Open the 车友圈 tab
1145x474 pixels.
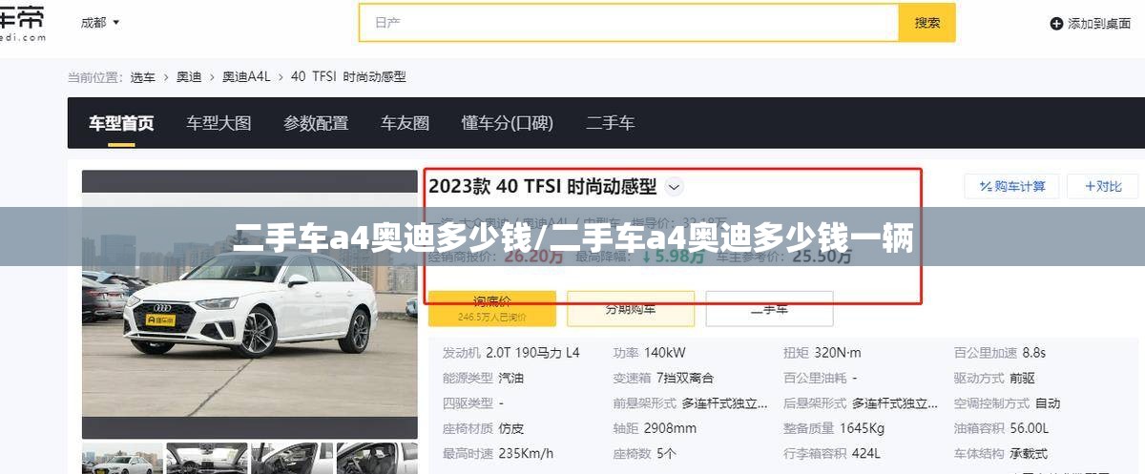click(405, 123)
